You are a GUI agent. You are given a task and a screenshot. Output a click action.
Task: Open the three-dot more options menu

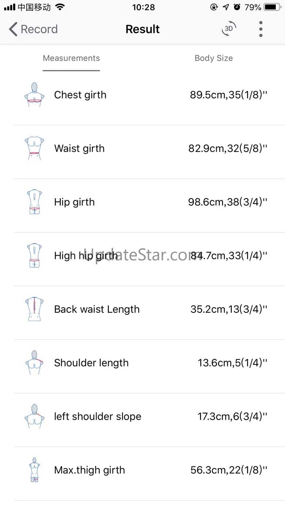(261, 29)
